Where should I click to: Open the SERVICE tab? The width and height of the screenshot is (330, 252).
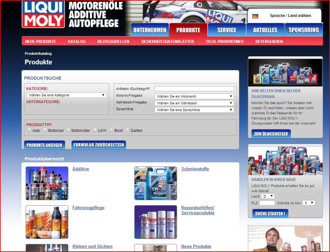[227, 30]
